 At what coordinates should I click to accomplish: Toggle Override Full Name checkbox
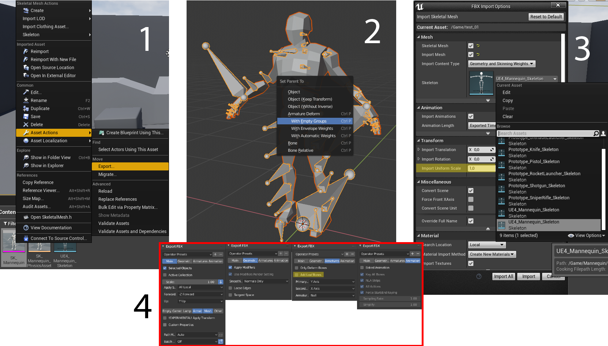(471, 221)
